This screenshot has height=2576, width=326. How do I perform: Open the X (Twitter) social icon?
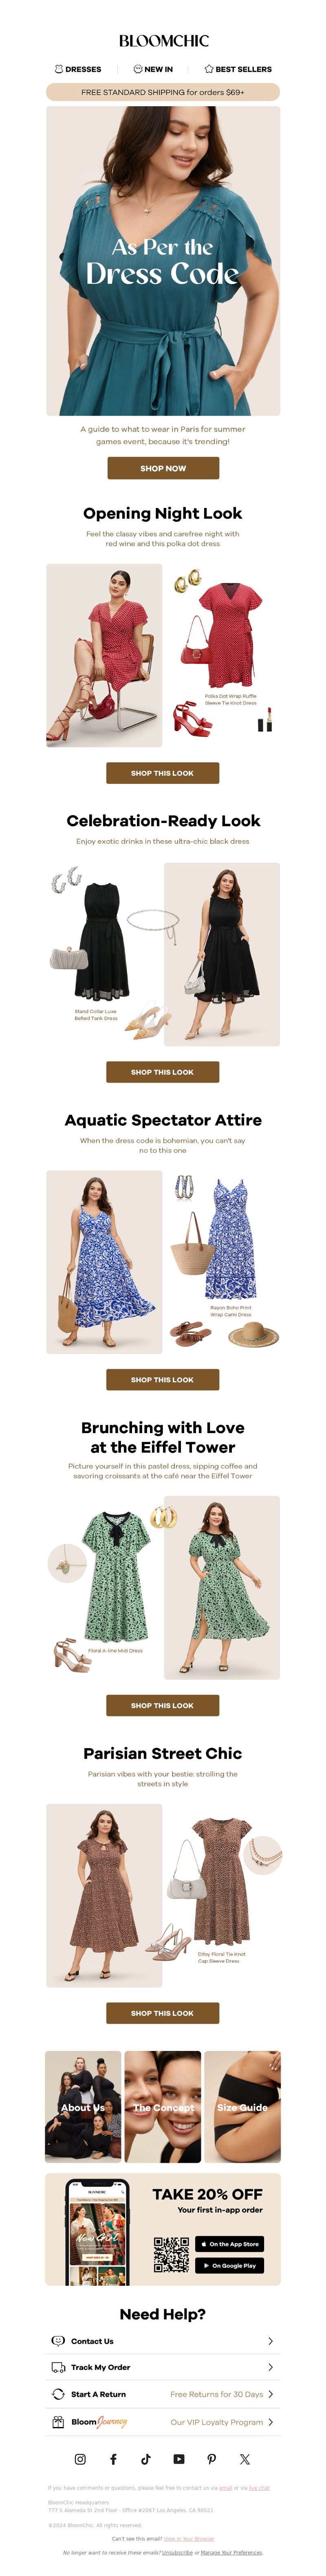click(245, 2459)
